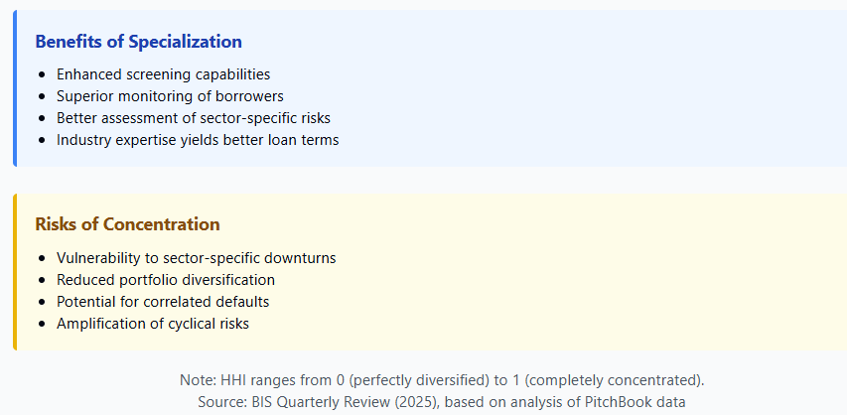The width and height of the screenshot is (847, 415).
Task: Click the bullet dot before "Enhanced screening capabilities"
Action: 40,75
